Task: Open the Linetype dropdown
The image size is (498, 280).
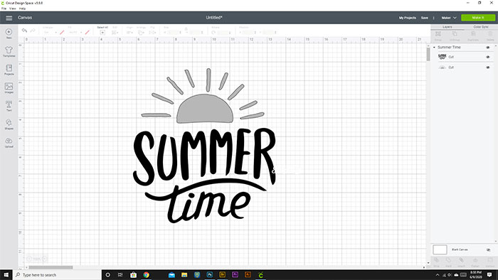Action: click(x=50, y=33)
